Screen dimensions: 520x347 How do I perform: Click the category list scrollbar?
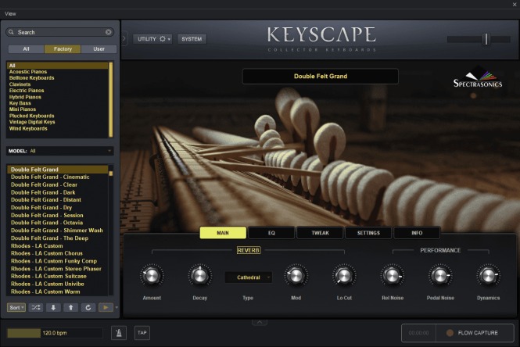pyautogui.click(x=111, y=99)
